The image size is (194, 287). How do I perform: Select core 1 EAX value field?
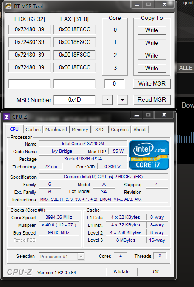(75, 42)
